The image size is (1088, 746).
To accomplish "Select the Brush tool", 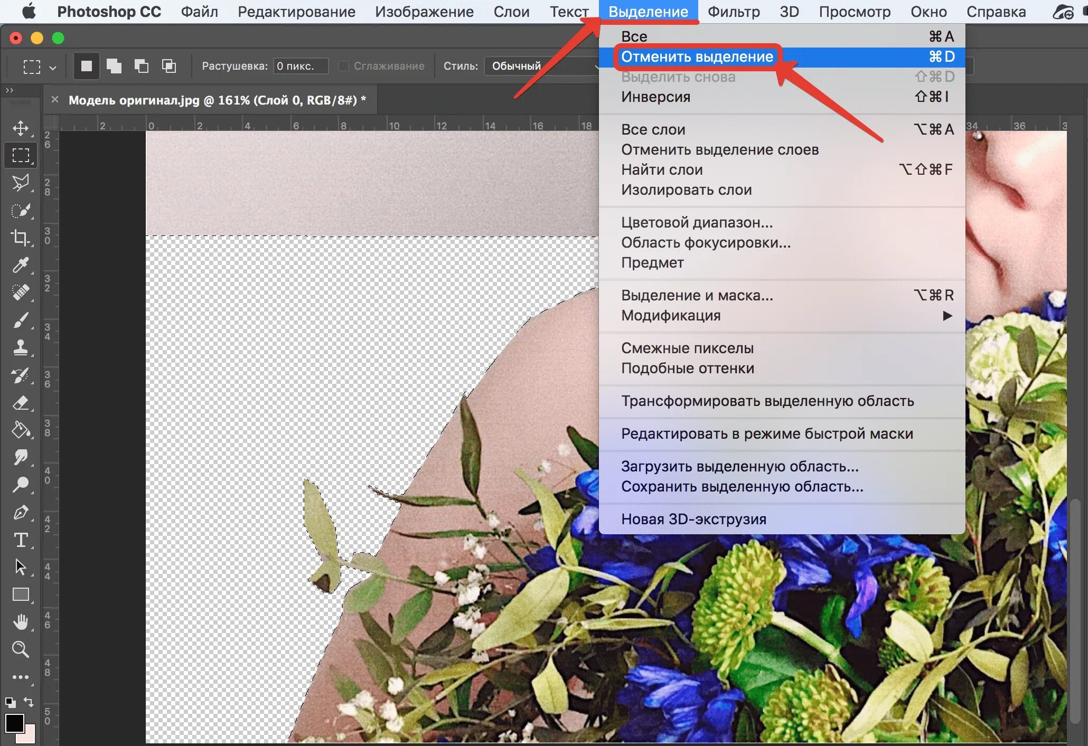I will [21, 320].
